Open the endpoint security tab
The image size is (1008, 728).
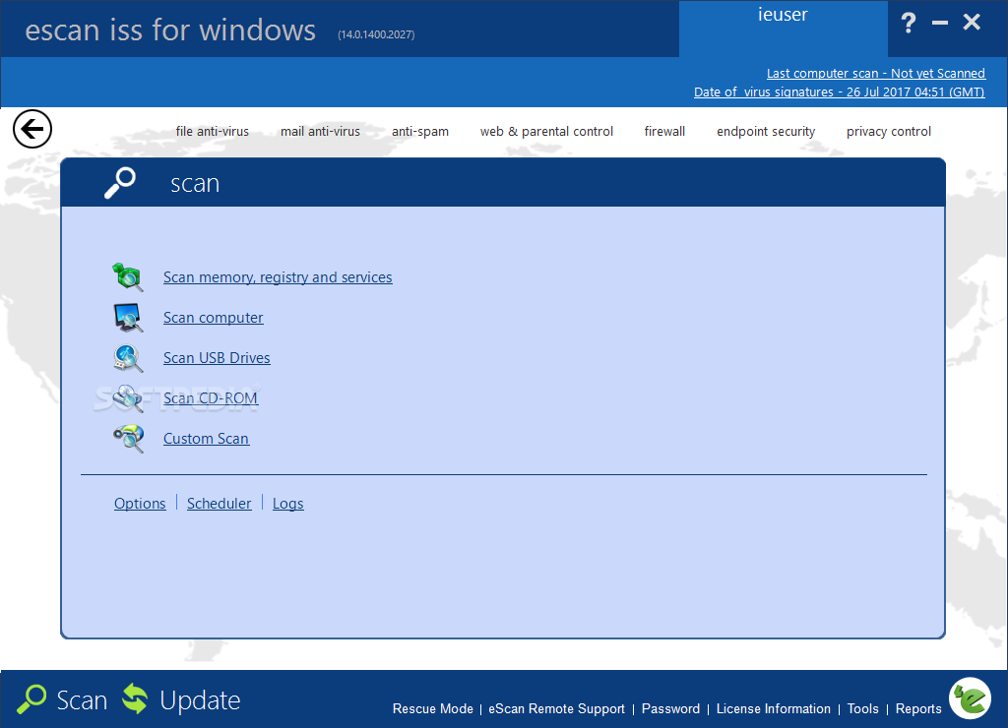(766, 131)
